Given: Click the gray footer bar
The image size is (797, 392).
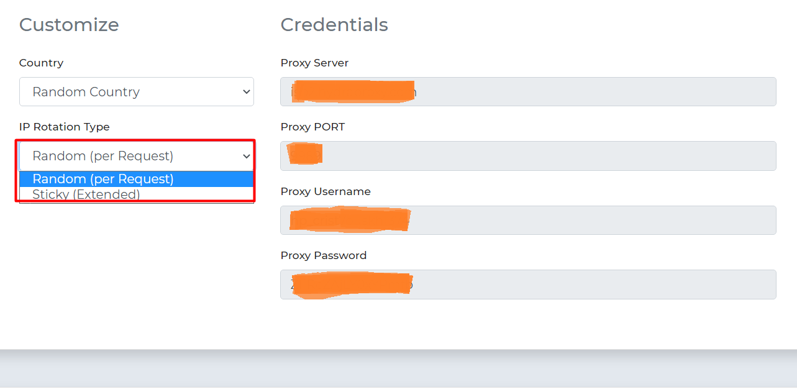Looking at the screenshot, I should [398, 370].
